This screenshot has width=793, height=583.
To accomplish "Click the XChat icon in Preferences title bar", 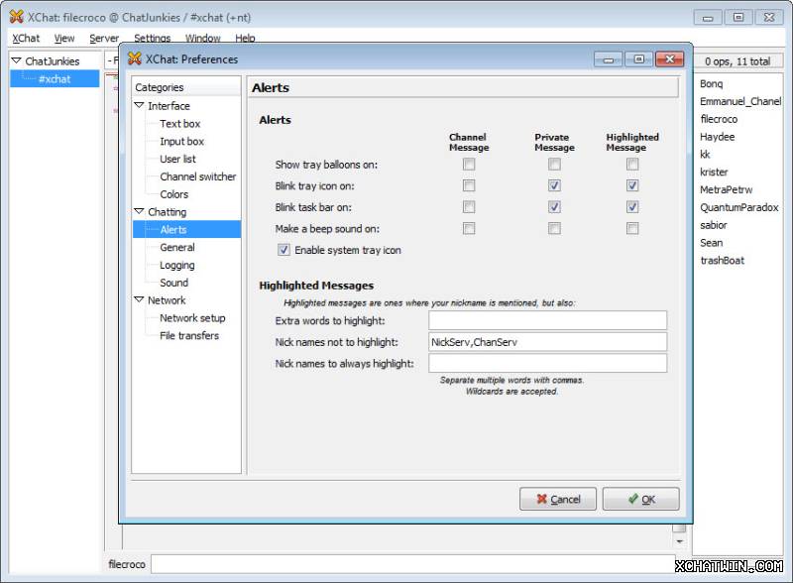I will [x=135, y=58].
